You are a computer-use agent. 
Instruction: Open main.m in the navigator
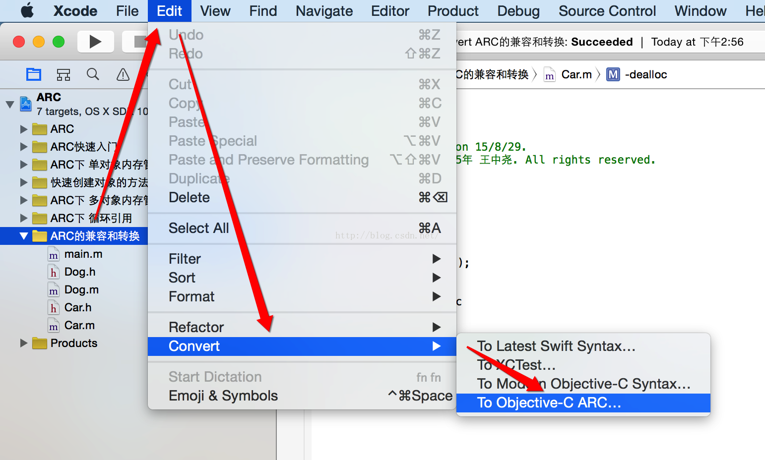click(83, 254)
